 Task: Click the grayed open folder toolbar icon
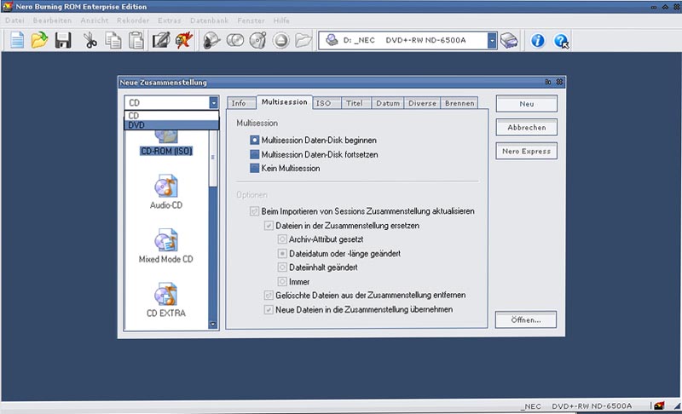click(x=303, y=40)
